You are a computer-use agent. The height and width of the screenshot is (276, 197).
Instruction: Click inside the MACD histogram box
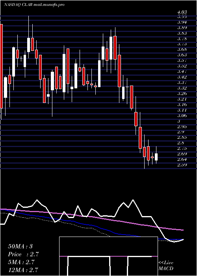tap(108, 256)
